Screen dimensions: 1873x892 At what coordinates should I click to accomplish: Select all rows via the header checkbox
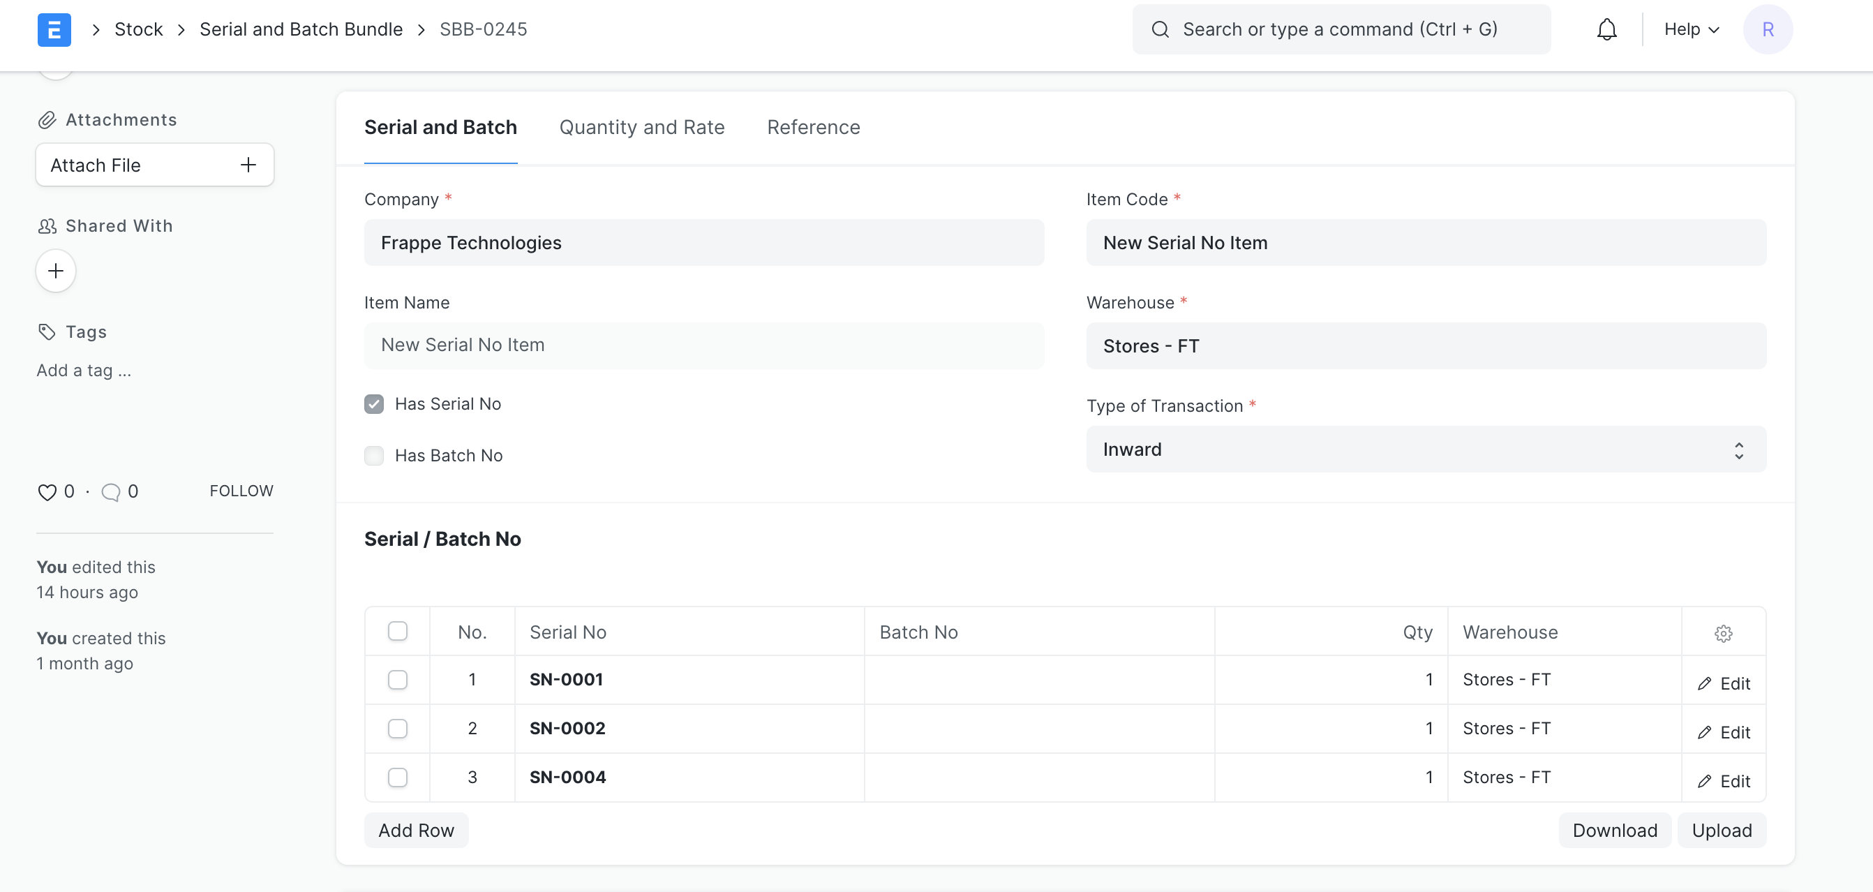pyautogui.click(x=398, y=631)
